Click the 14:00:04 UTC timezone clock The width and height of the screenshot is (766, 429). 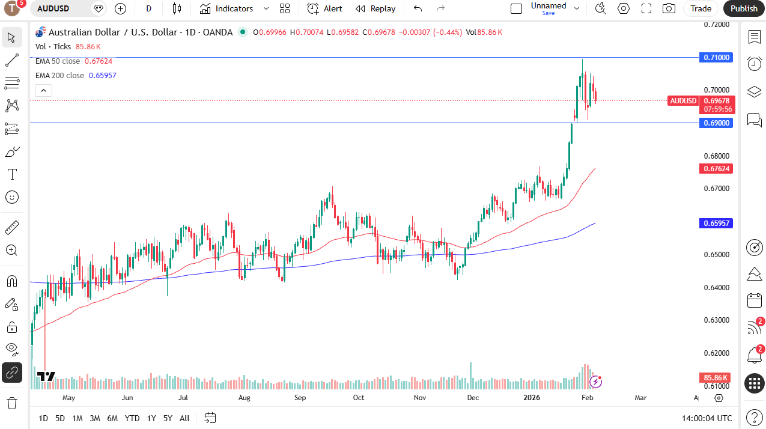click(707, 418)
